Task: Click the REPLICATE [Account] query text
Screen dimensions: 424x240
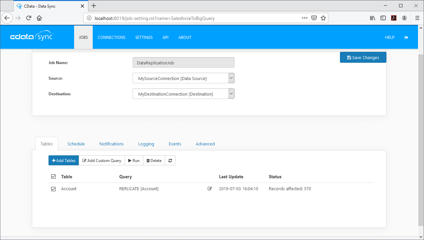Action: (139, 189)
